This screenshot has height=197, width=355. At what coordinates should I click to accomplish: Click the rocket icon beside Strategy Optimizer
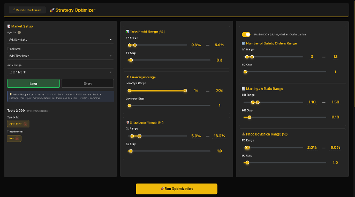[x=52, y=10]
